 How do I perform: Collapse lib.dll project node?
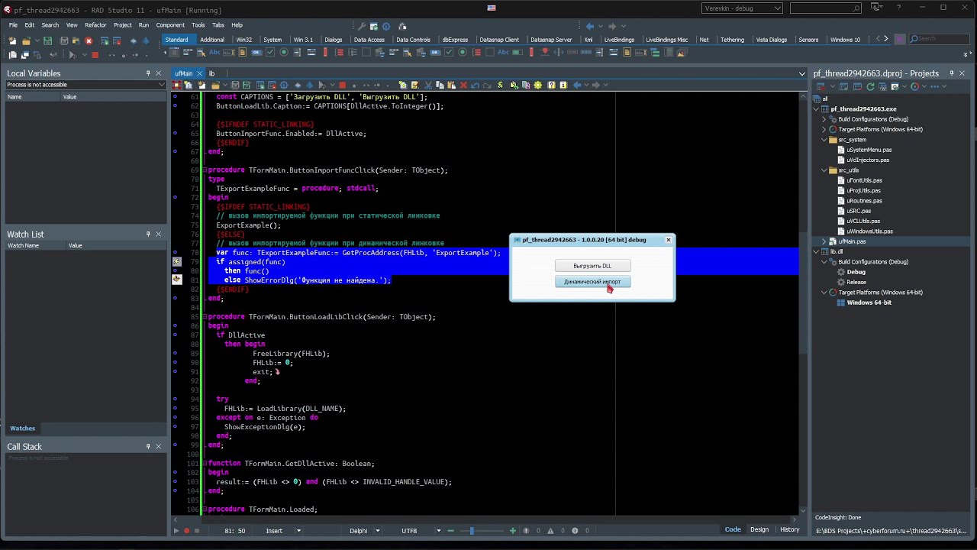pos(816,251)
